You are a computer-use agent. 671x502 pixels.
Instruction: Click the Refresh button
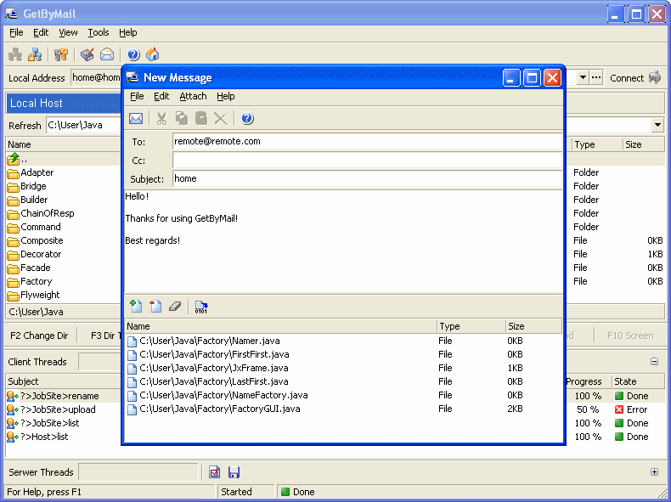[25, 126]
